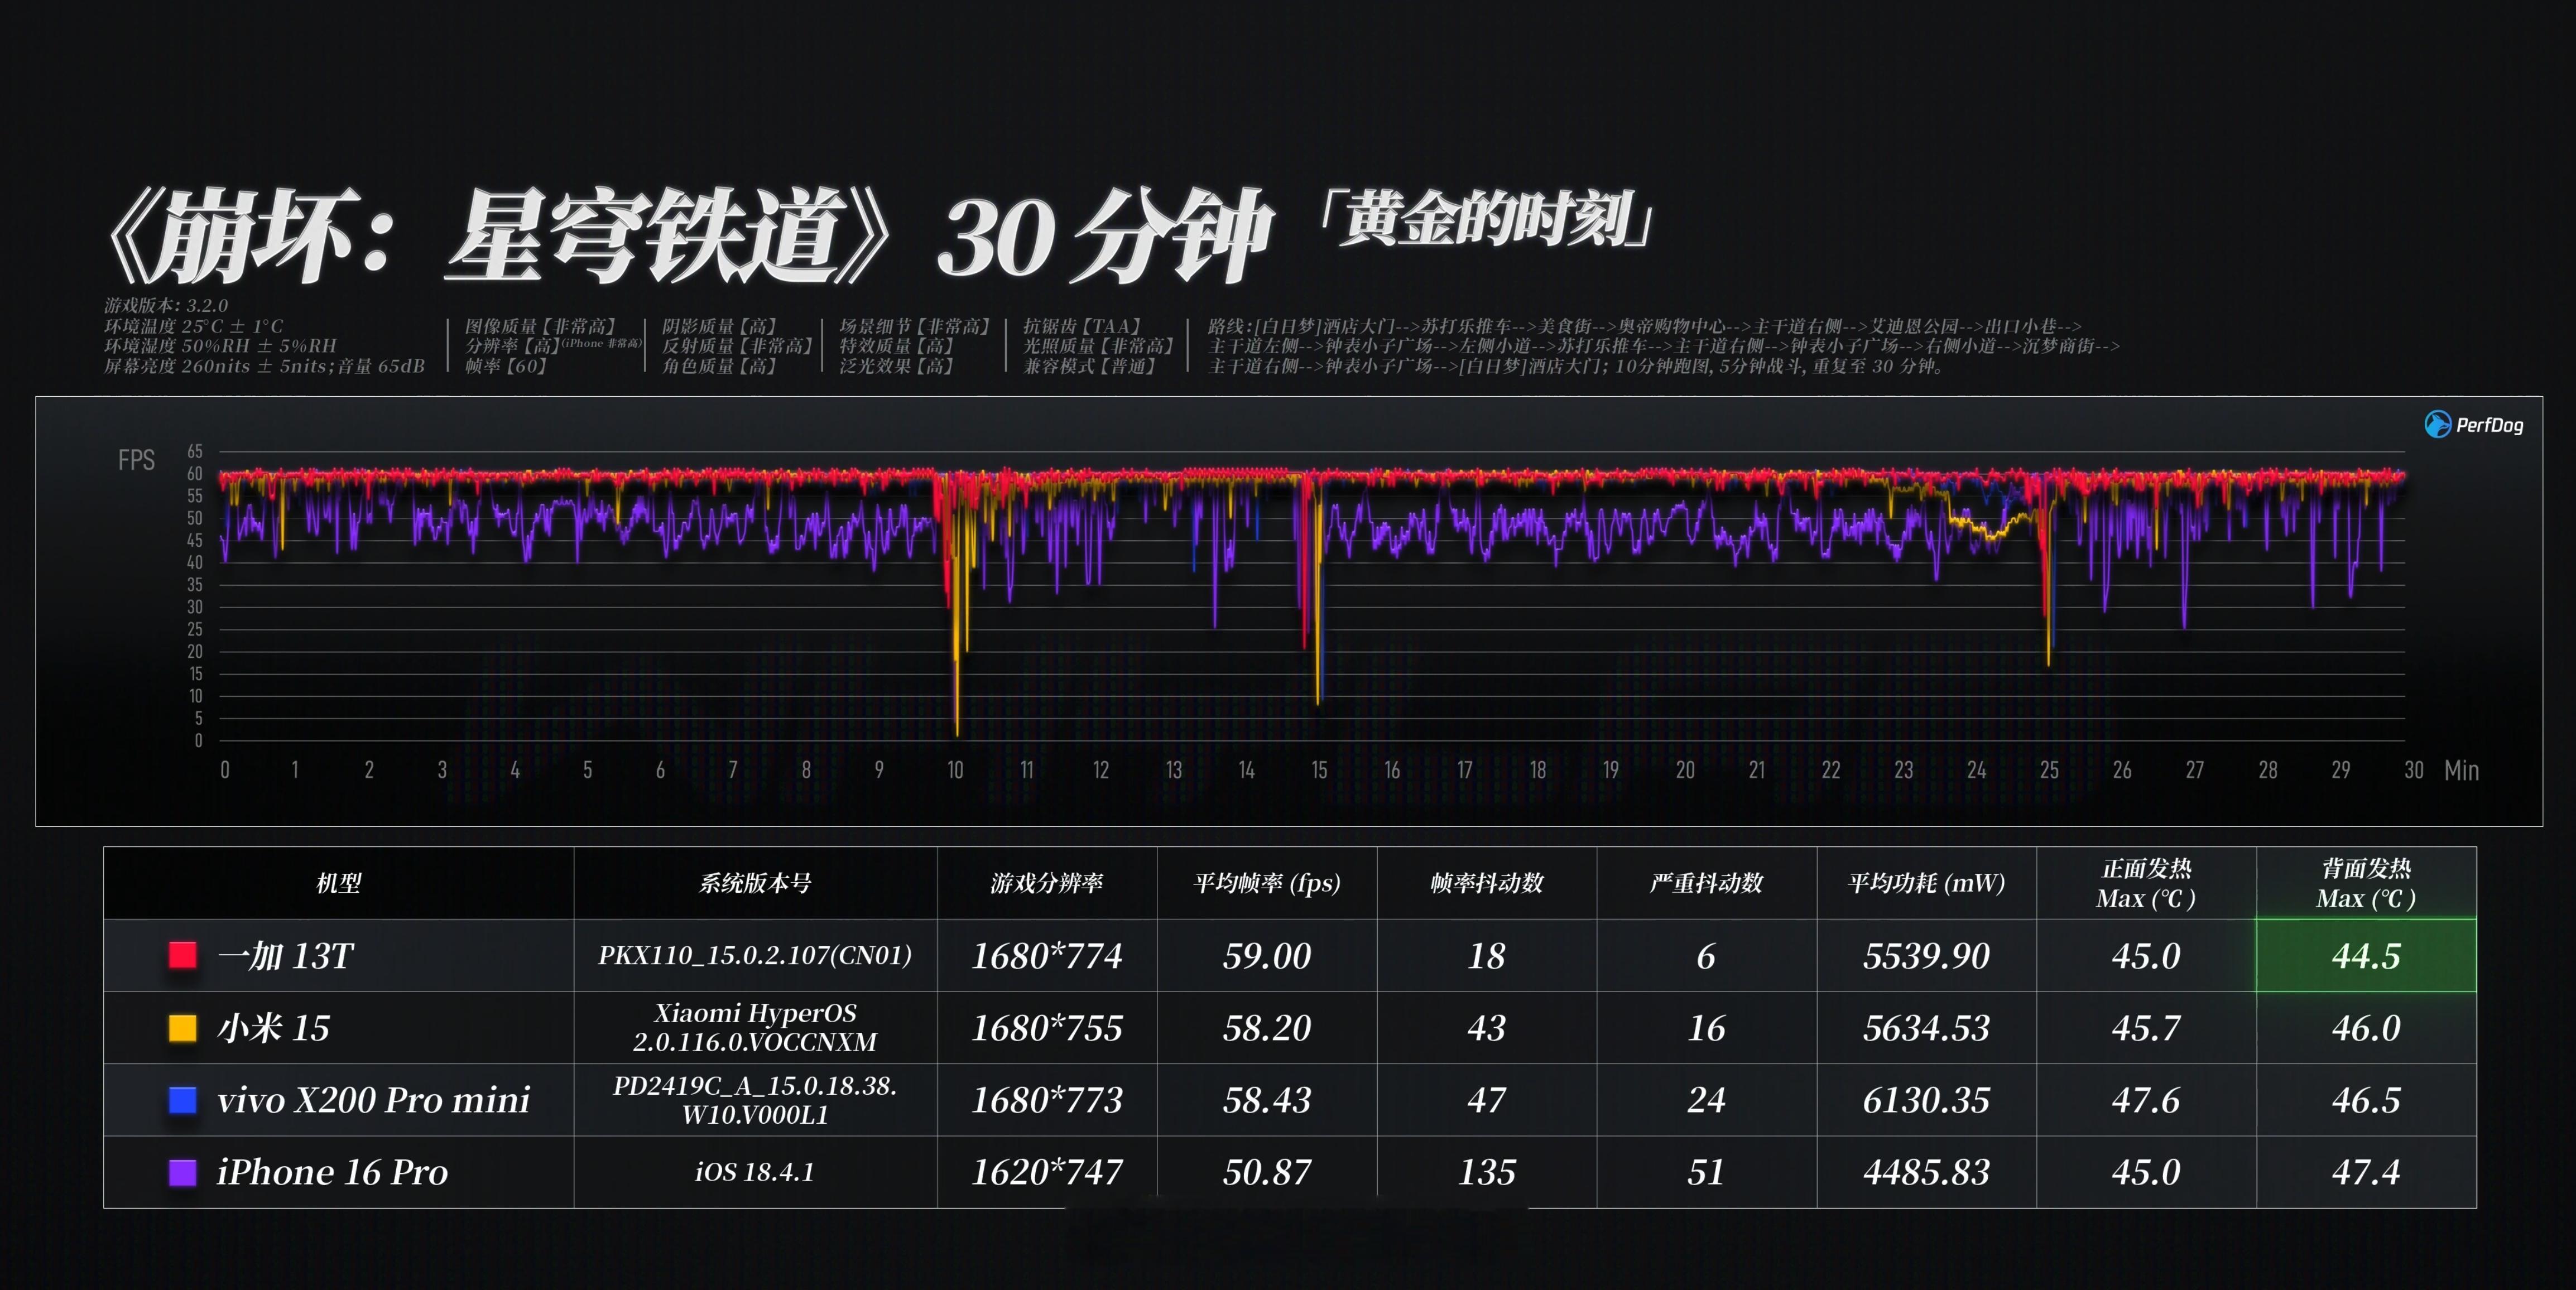The height and width of the screenshot is (1290, 2576).
Task: Click the 15 minute mark on time axis
Action: 1319,770
